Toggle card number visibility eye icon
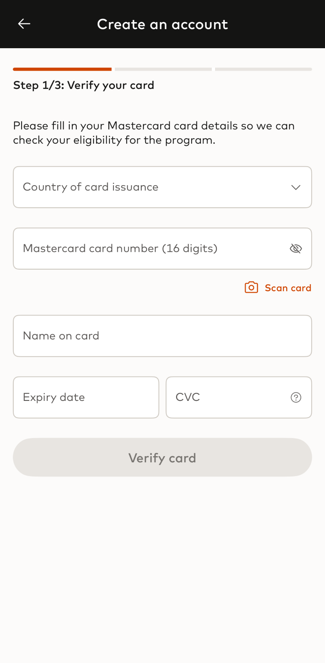The width and height of the screenshot is (325, 663). coord(296,248)
